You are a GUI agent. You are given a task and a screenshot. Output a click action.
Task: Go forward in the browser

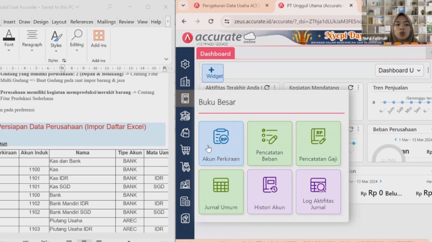pos(197,21)
